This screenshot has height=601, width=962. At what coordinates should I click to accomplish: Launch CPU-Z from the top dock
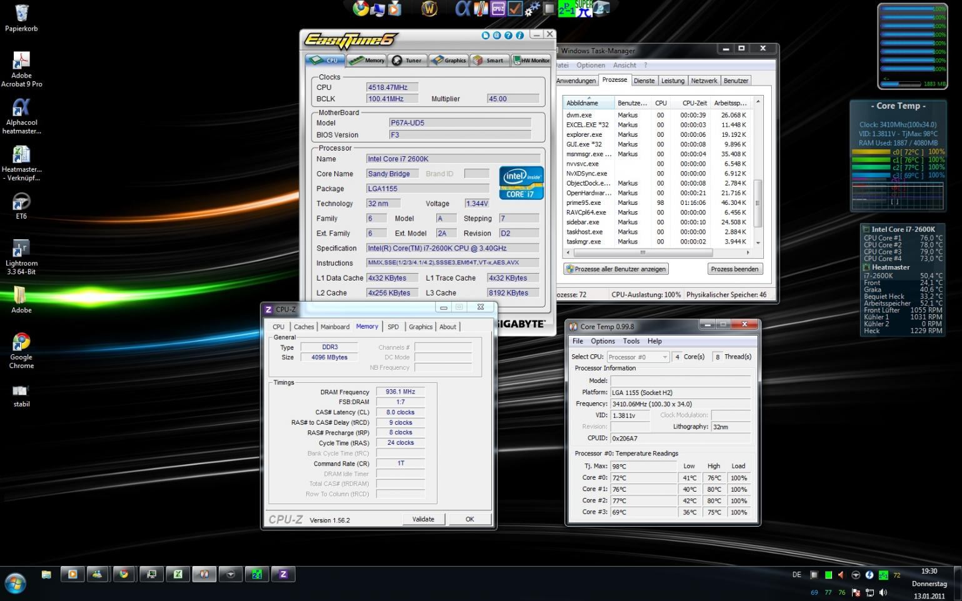[498, 8]
